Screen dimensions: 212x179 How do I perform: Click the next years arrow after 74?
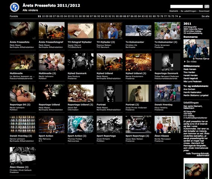(x=180, y=16)
